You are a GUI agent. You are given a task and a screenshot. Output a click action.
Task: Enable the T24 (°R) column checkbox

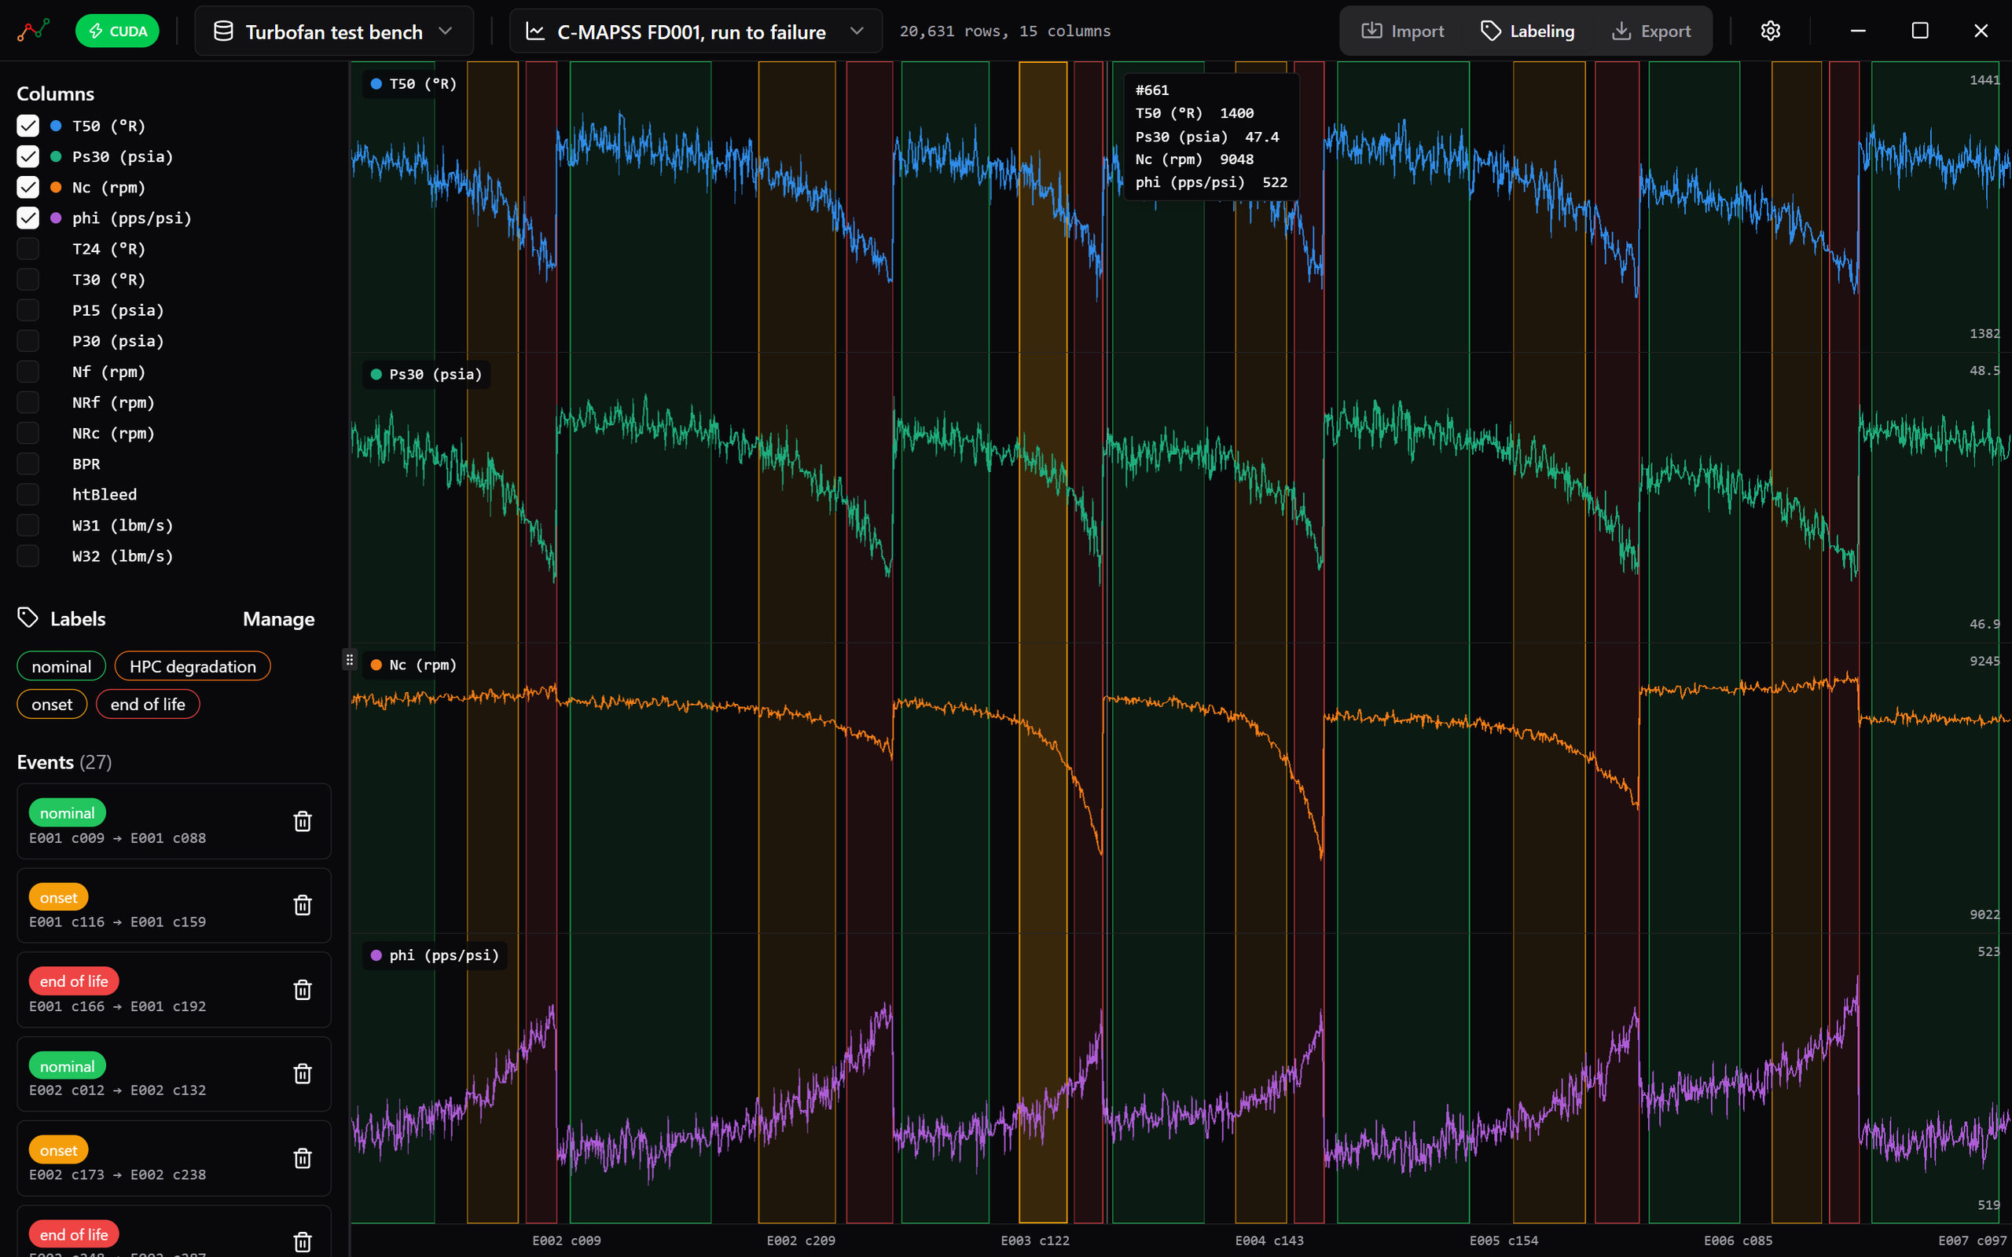point(28,248)
